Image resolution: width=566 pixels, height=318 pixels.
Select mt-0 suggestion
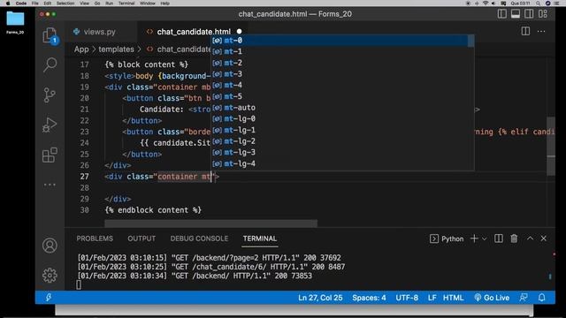click(x=340, y=41)
